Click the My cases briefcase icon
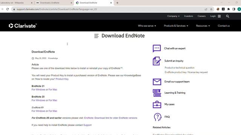The image size is (241, 135). (x=157, y=104)
